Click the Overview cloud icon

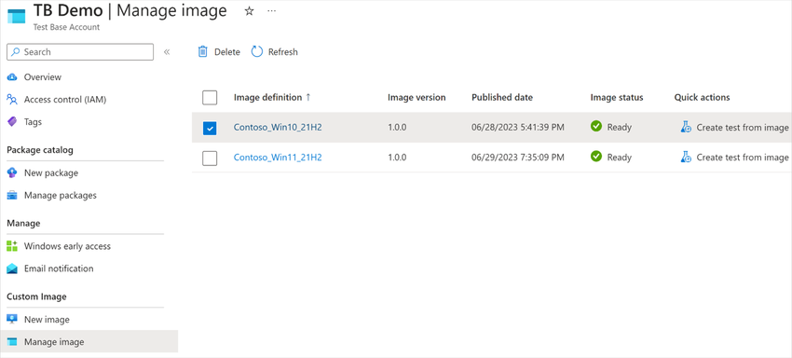click(x=12, y=76)
